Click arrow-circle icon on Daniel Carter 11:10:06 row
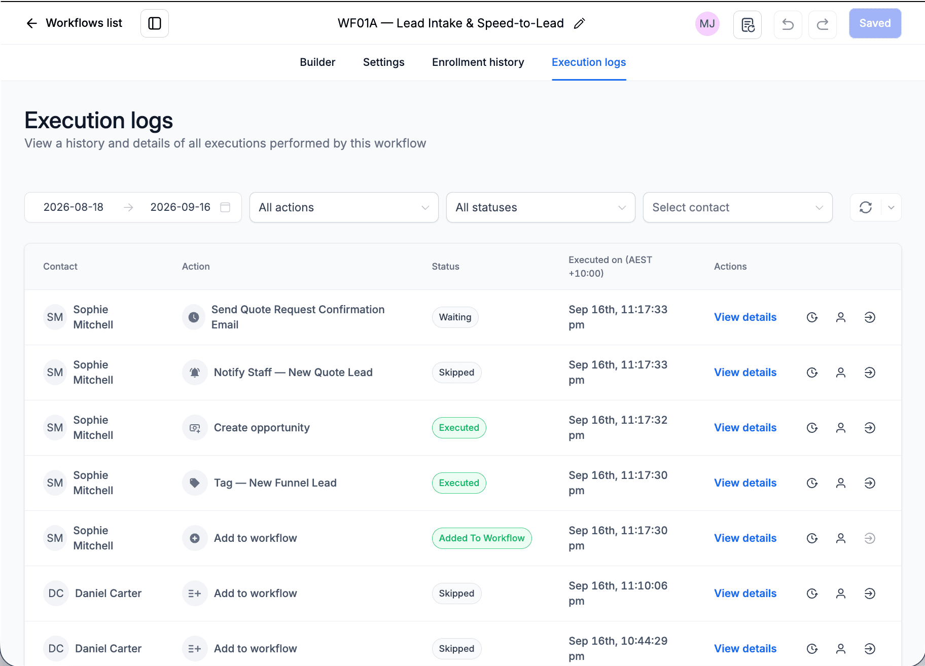The height and width of the screenshot is (666, 925). 870,594
